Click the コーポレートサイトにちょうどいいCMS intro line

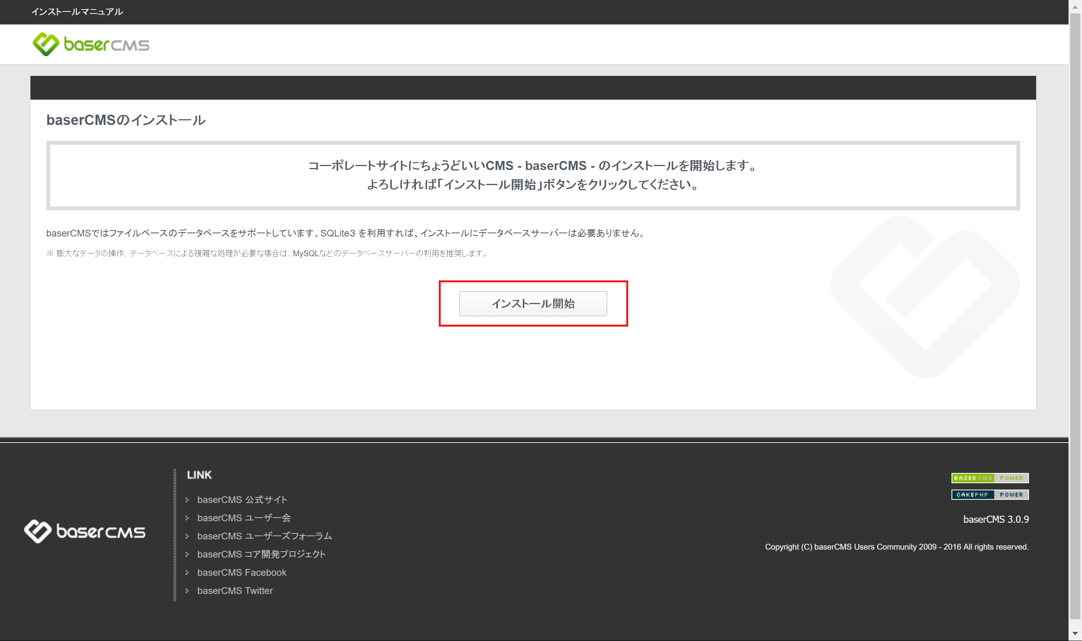[533, 165]
